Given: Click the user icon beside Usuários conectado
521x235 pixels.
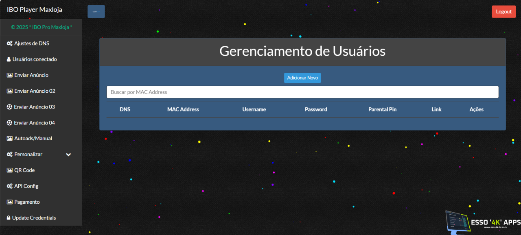Looking at the screenshot, I should 9,59.
